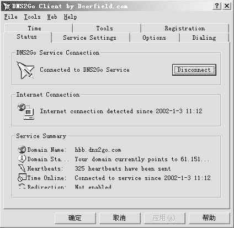This screenshot has width=234, height=228.
Task: Click the clock icon next to Time Online
Action: click(x=22, y=178)
